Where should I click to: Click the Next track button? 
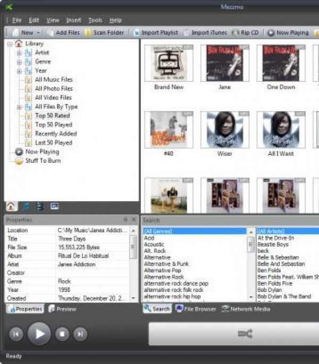(80, 334)
